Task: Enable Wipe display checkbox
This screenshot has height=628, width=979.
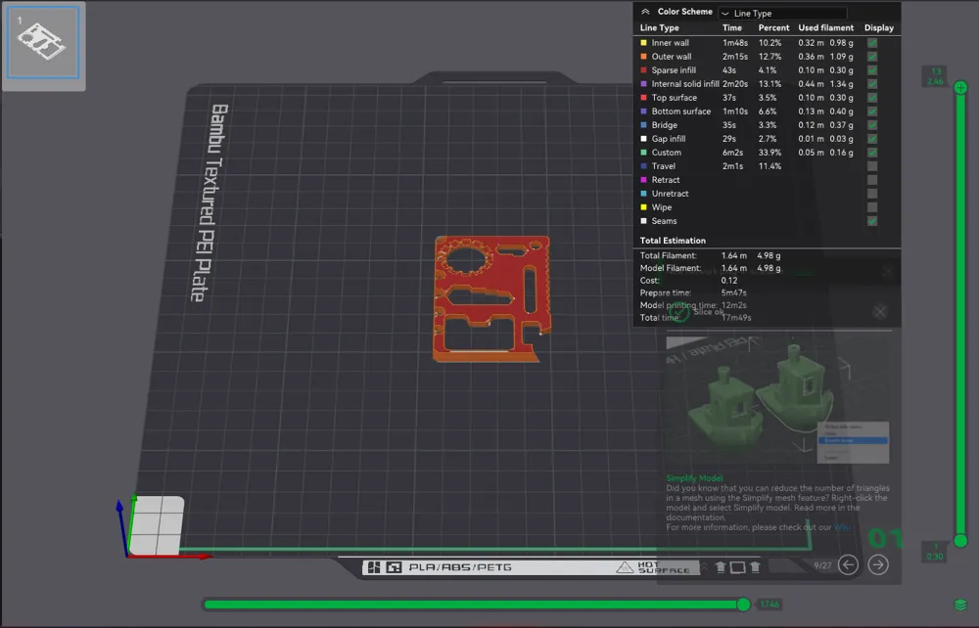Action: pyautogui.click(x=872, y=207)
